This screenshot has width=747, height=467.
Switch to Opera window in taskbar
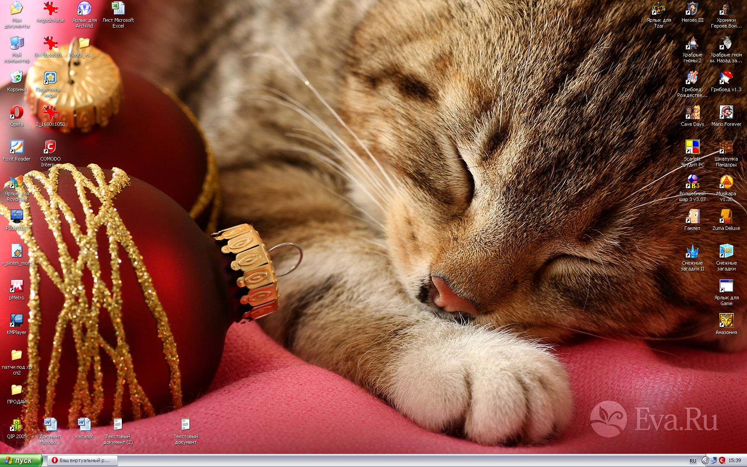[82, 460]
